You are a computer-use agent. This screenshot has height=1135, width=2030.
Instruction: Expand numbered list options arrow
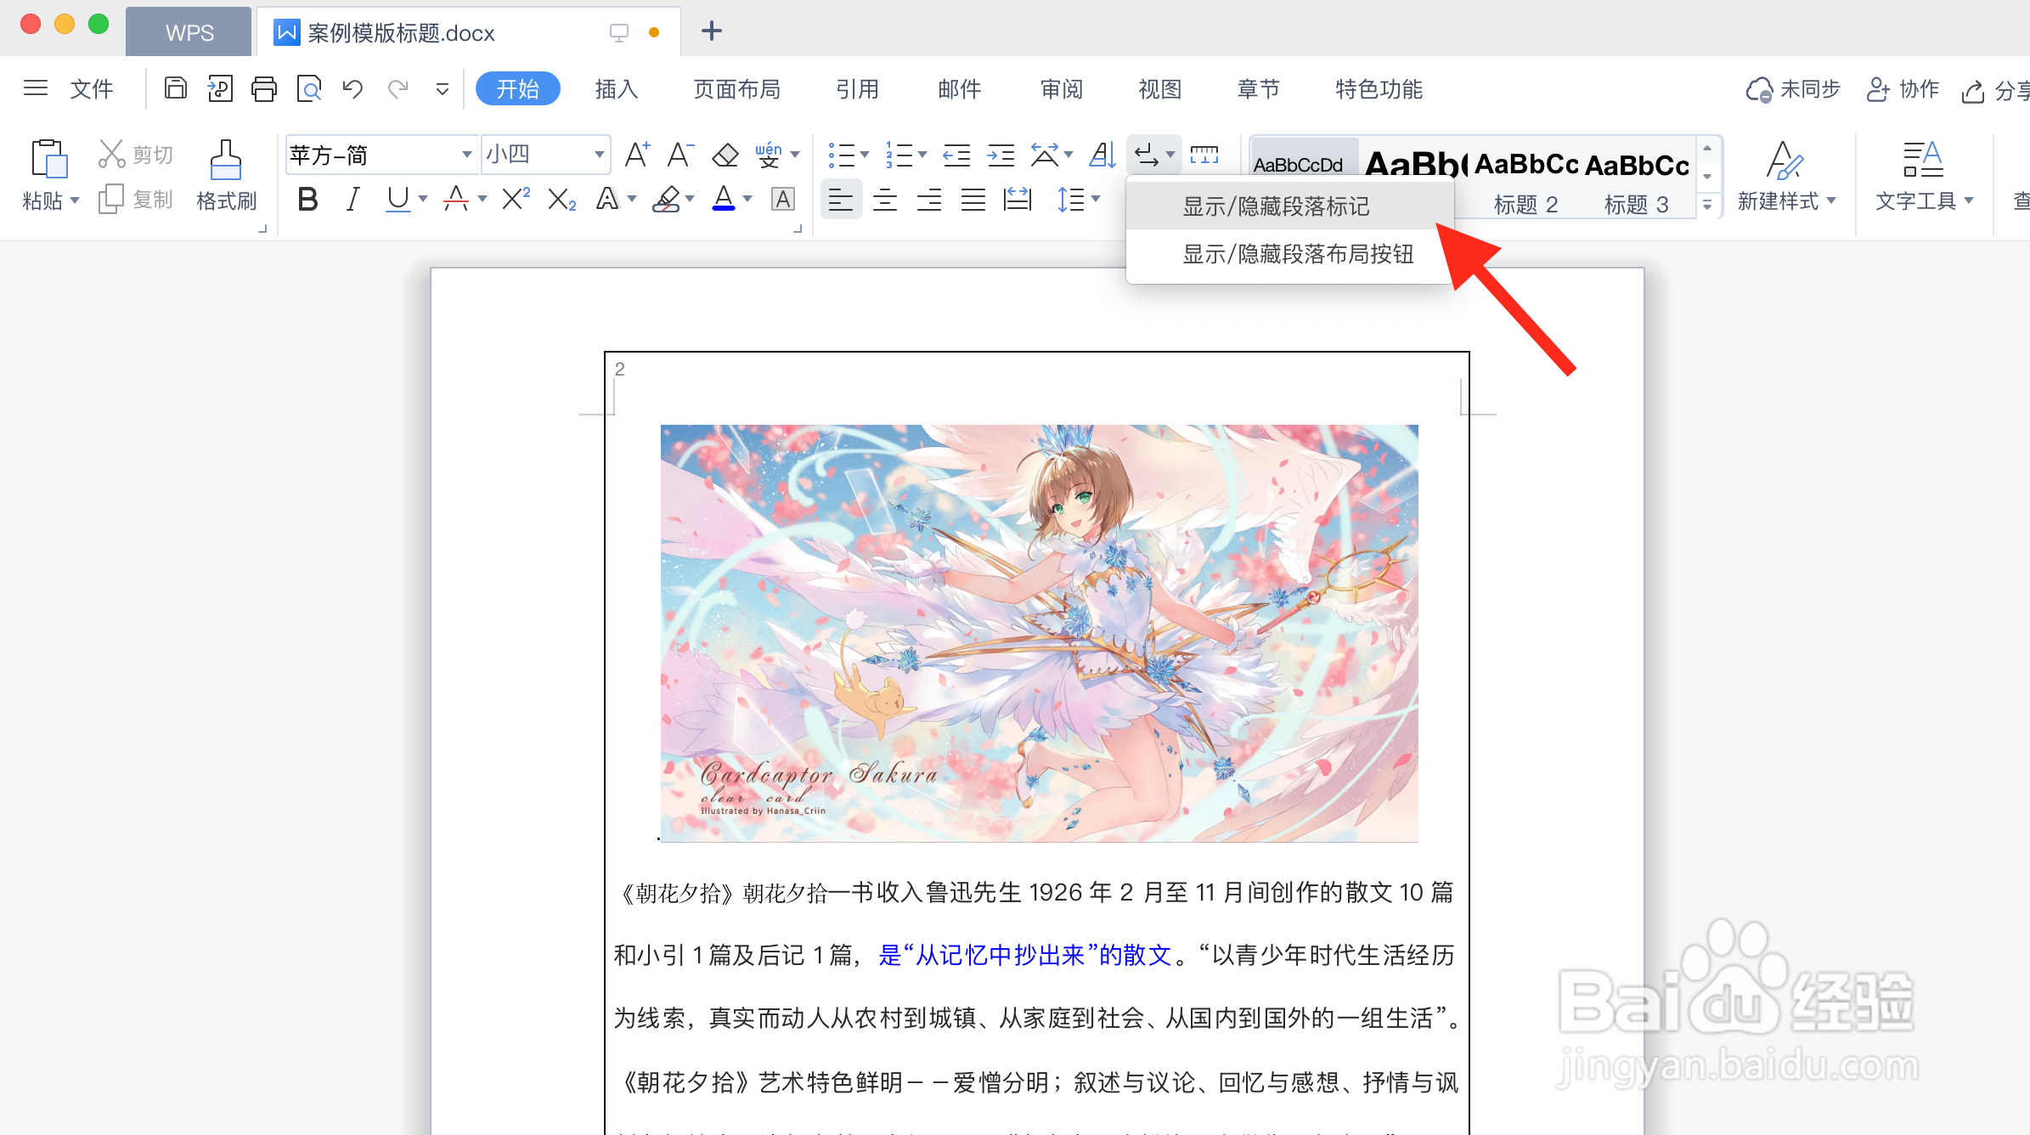(x=922, y=155)
